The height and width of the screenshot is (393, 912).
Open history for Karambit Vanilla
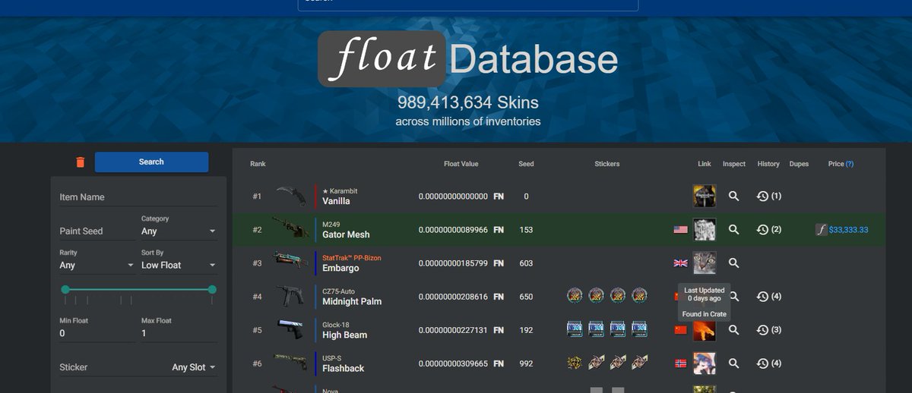[769, 196]
